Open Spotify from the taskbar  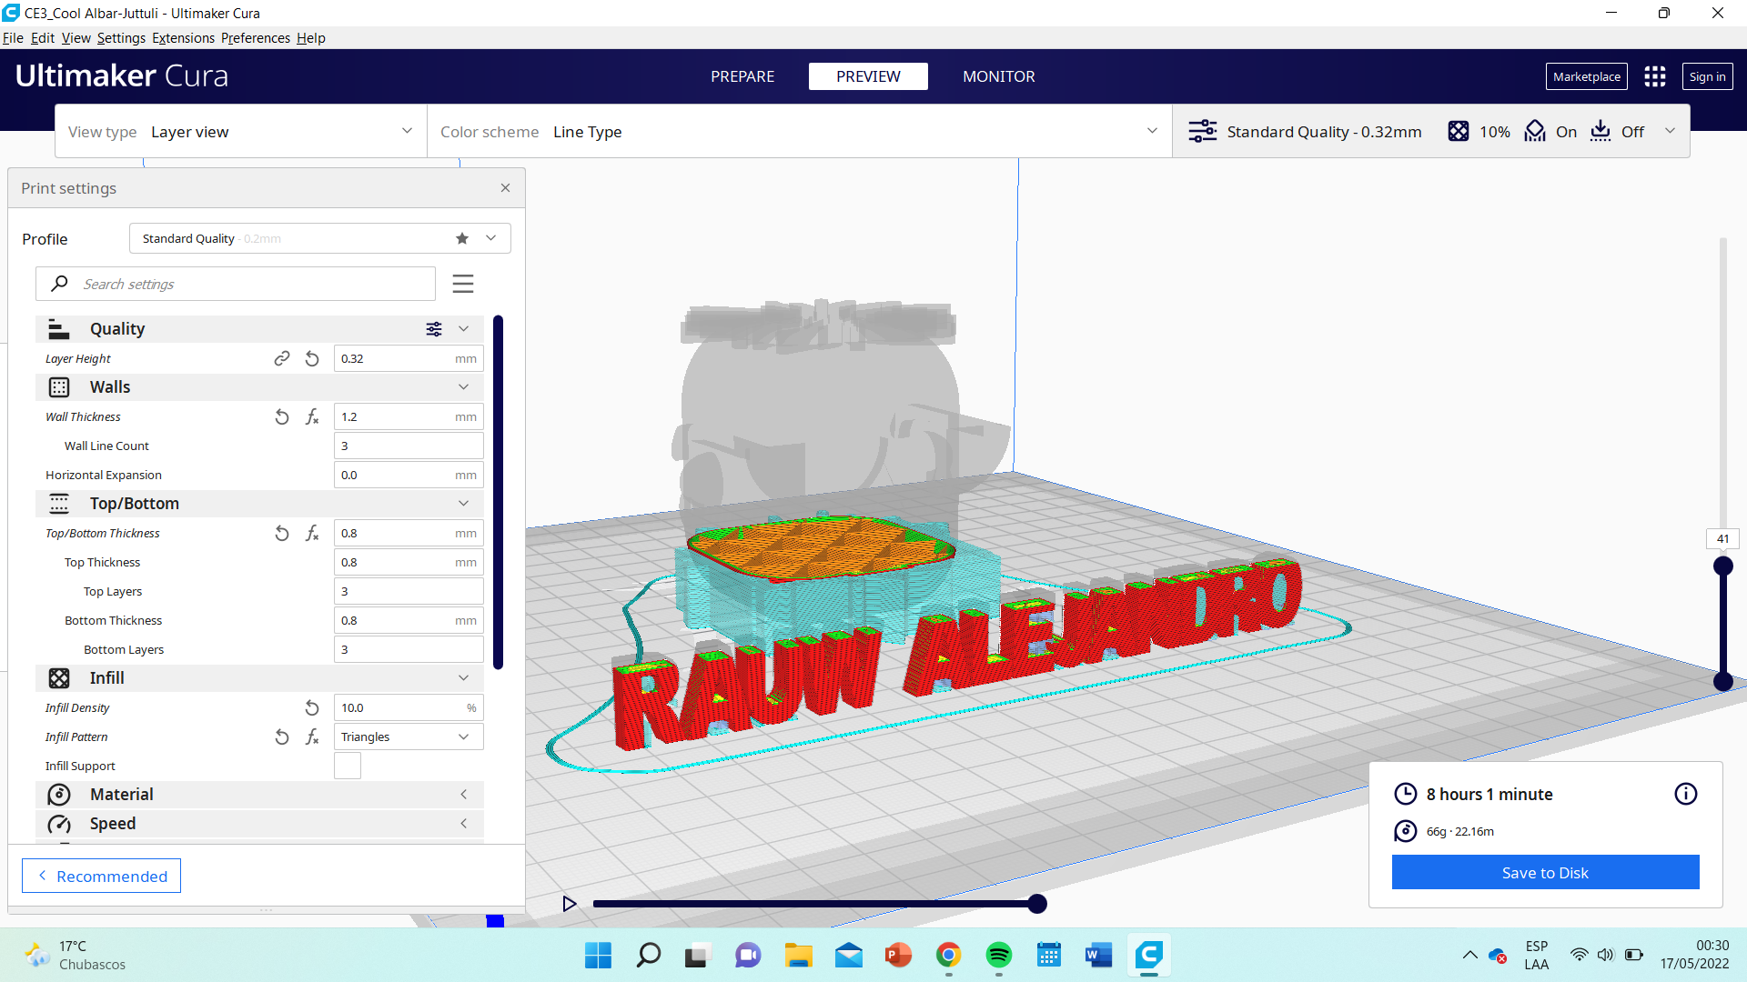tap(999, 955)
